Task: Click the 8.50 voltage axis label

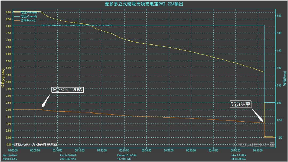Action: click(x=9, y=19)
